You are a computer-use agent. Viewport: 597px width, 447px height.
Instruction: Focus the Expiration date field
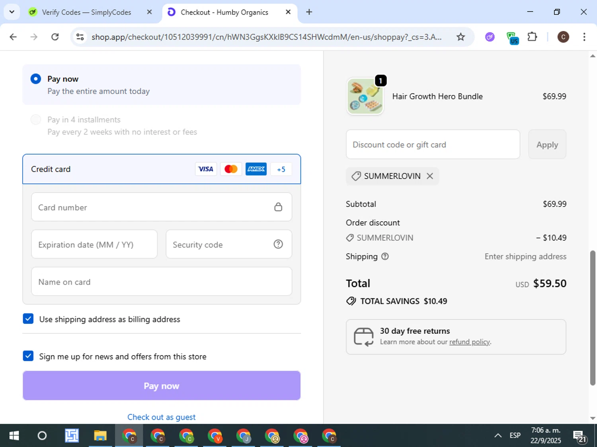(x=94, y=244)
